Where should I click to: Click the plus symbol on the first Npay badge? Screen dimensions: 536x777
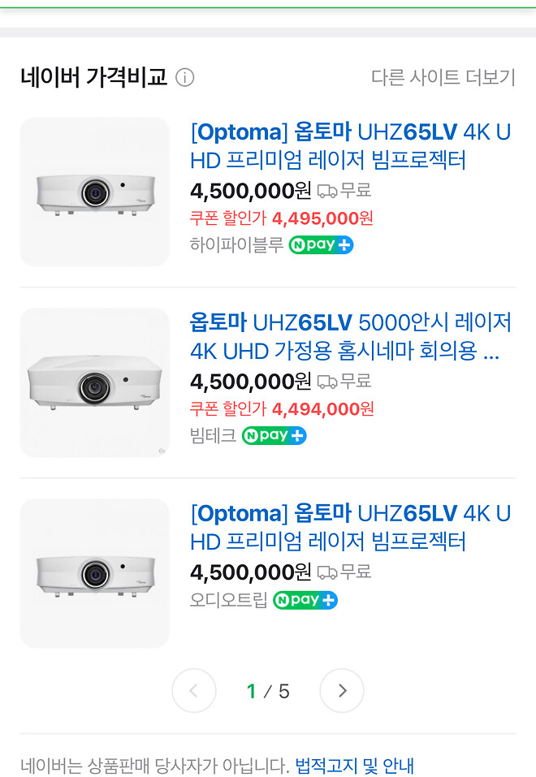(346, 244)
